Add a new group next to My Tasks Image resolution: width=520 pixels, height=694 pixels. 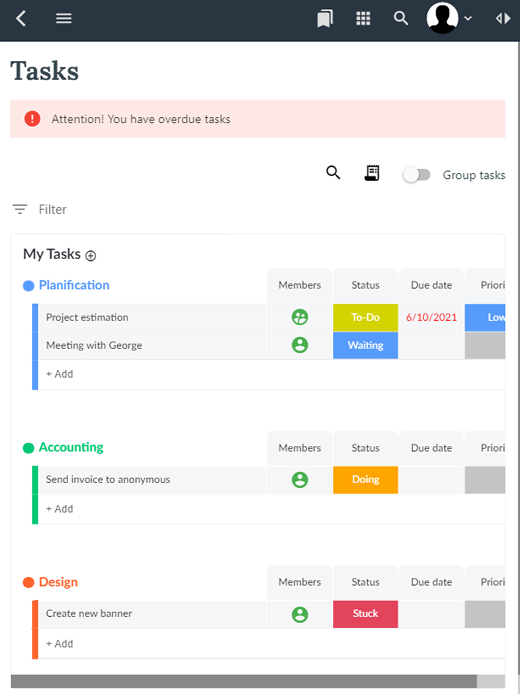tap(91, 255)
